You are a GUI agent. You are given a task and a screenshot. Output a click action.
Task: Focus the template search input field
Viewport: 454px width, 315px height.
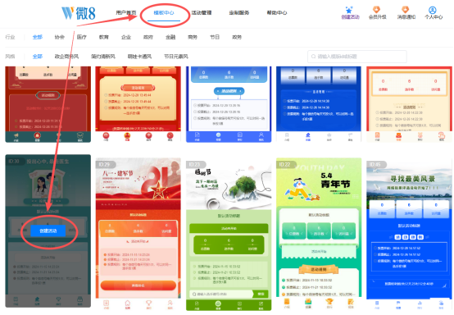point(357,57)
